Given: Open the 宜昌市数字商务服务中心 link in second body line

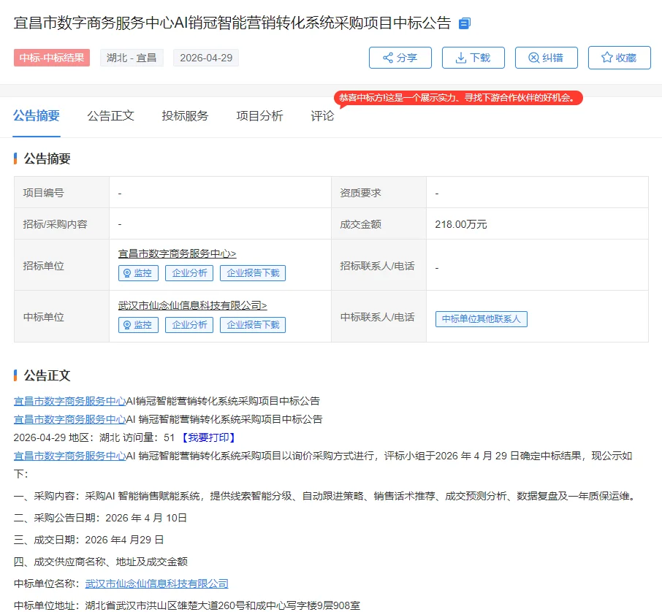Looking at the screenshot, I should click(x=69, y=419).
